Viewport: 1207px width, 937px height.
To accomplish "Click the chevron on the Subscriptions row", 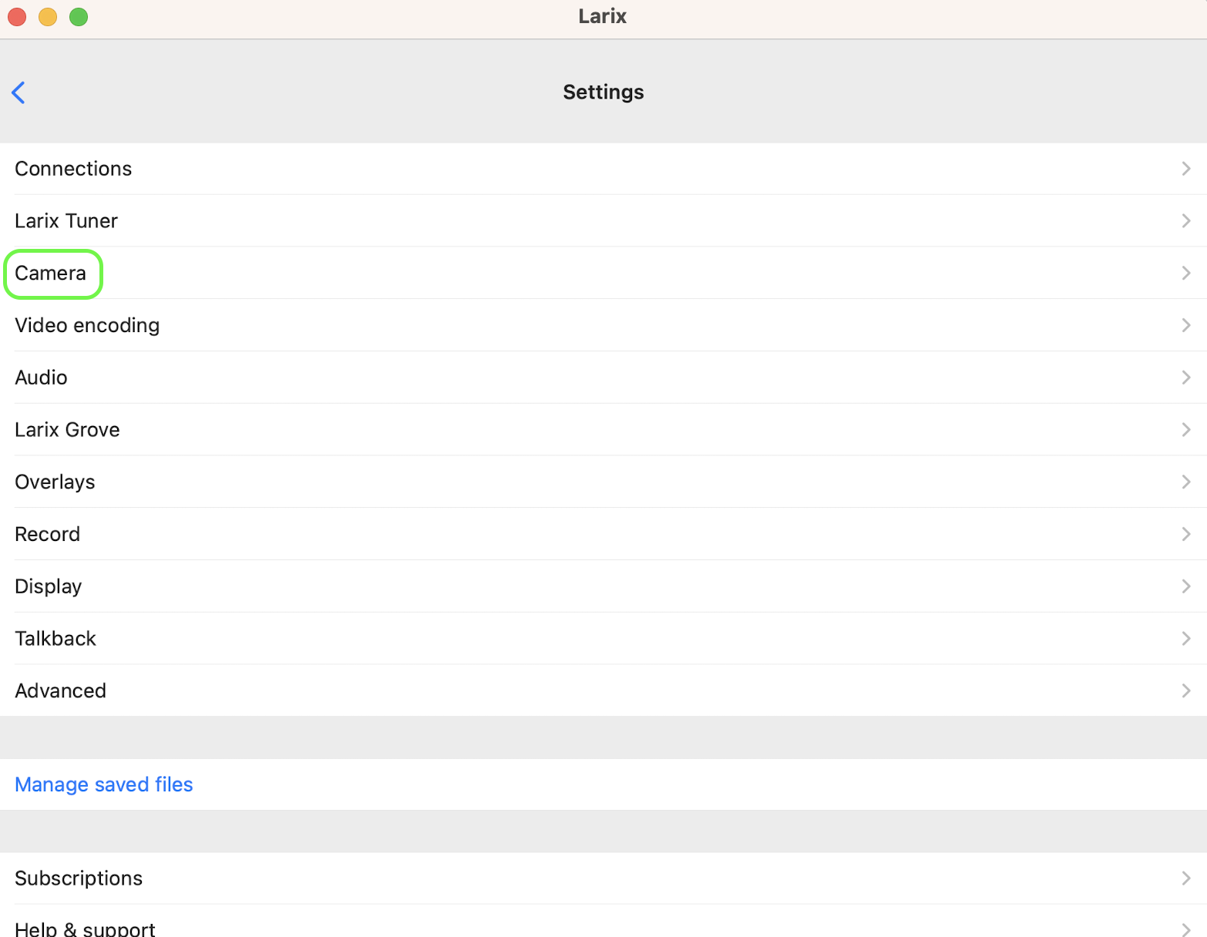I will click(x=1186, y=878).
